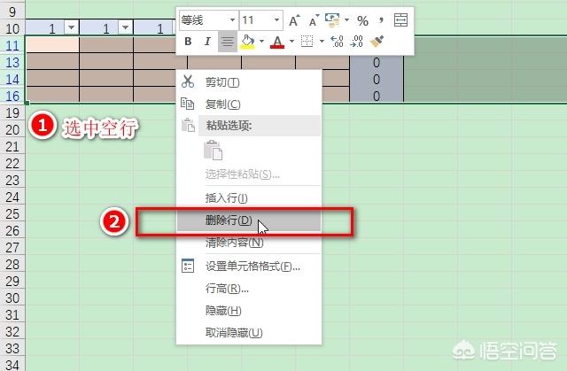
Task: Open the 等线 font name dropdown
Action: tap(232, 19)
